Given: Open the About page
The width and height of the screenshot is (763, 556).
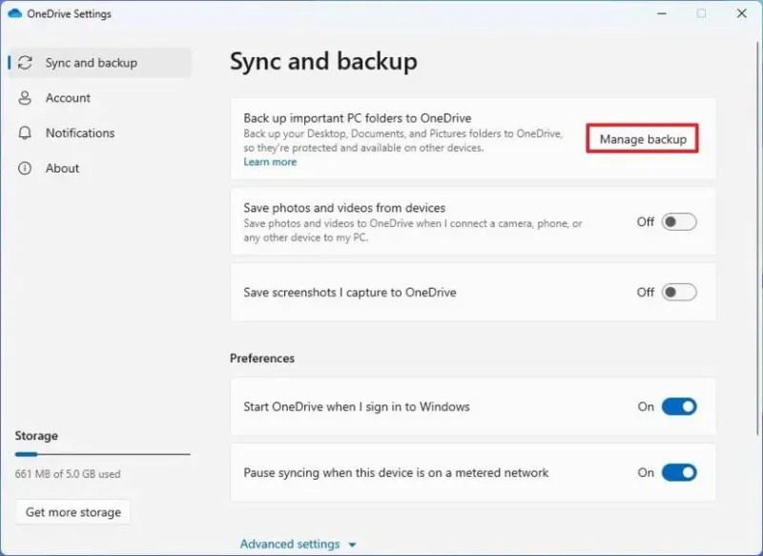Looking at the screenshot, I should pyautogui.click(x=100, y=168).
